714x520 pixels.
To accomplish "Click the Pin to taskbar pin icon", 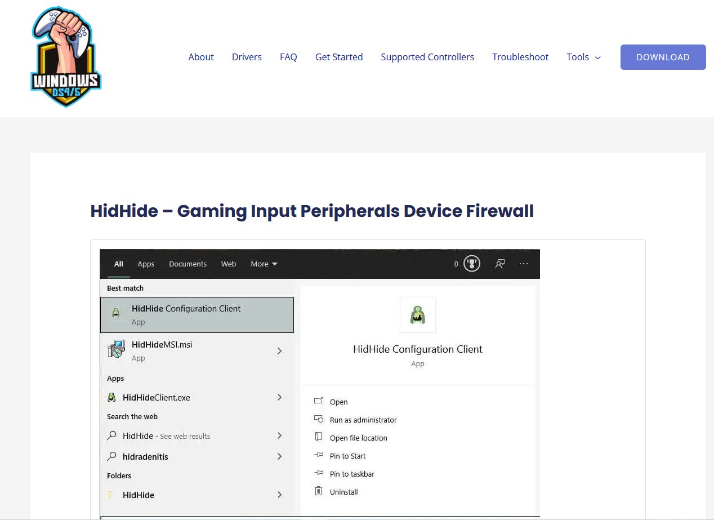I will point(319,473).
